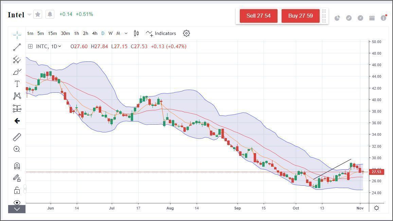Click the 27.53 current price marker
393x221 pixels.
click(376, 172)
